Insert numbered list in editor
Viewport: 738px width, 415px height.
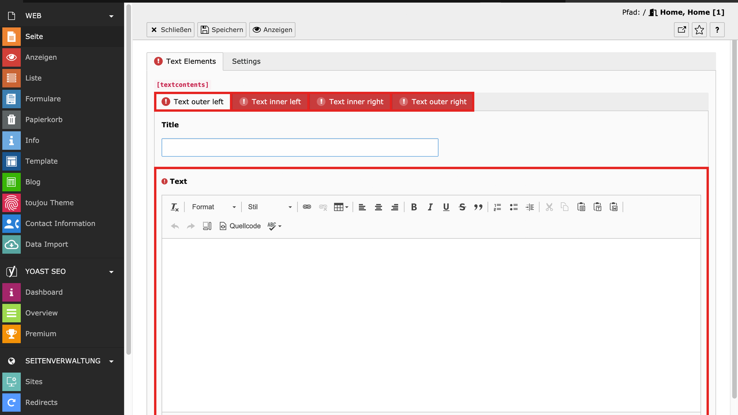tap(497, 207)
